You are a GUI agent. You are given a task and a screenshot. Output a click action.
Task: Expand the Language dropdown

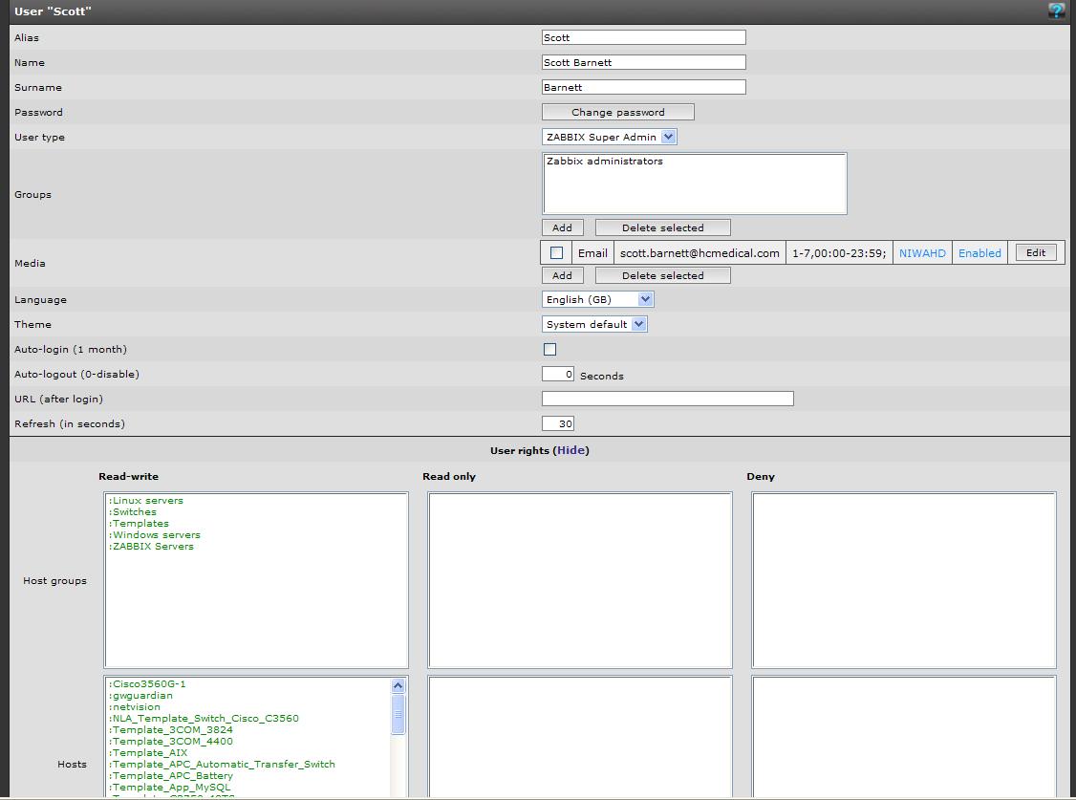coord(598,299)
